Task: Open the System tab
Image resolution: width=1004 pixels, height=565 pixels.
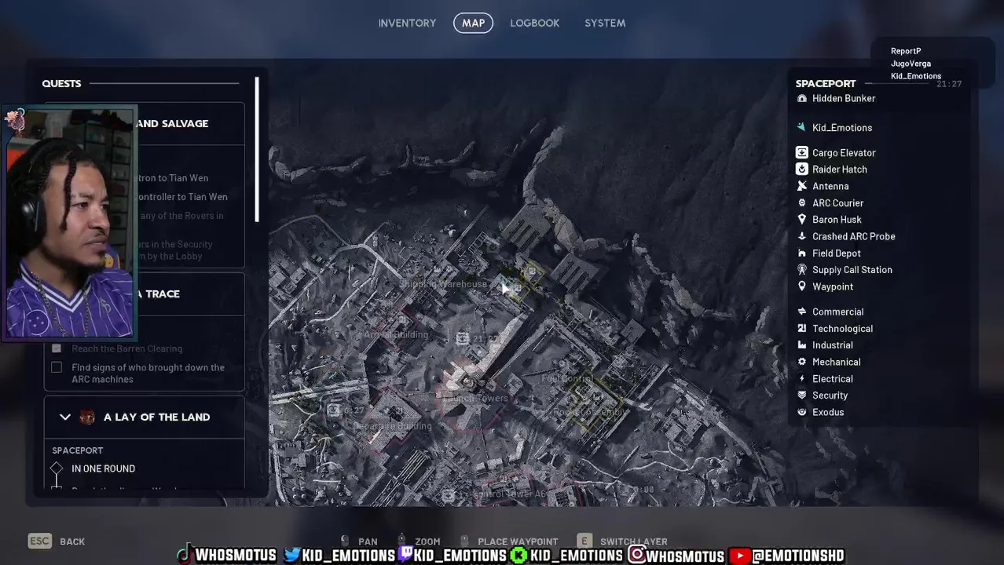Action: pyautogui.click(x=605, y=23)
